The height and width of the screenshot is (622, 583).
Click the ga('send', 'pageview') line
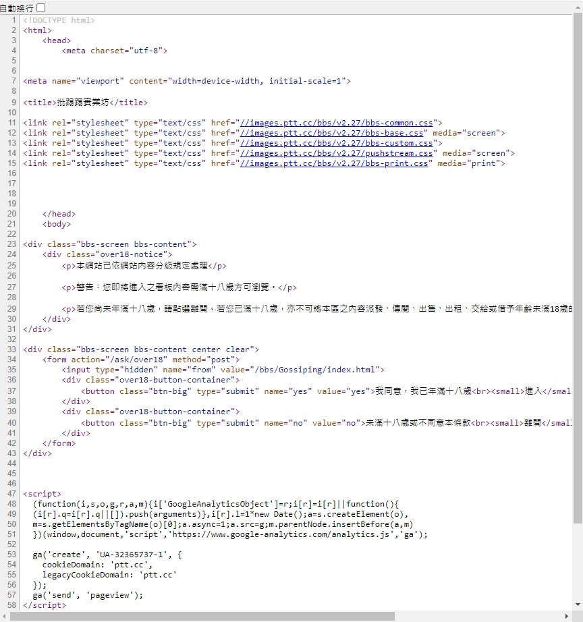pyautogui.click(x=88, y=595)
